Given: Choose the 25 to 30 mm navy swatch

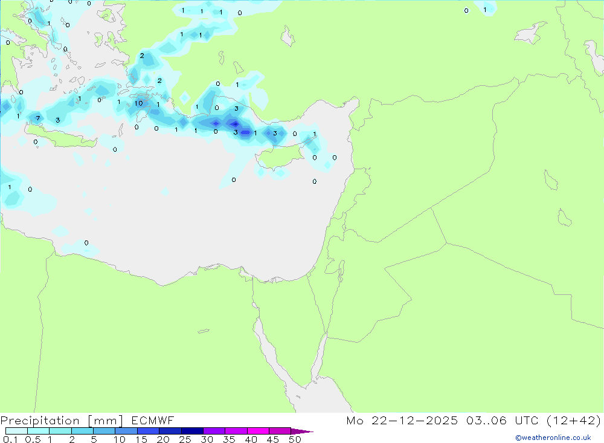Looking at the screenshot, I should (x=192, y=431).
